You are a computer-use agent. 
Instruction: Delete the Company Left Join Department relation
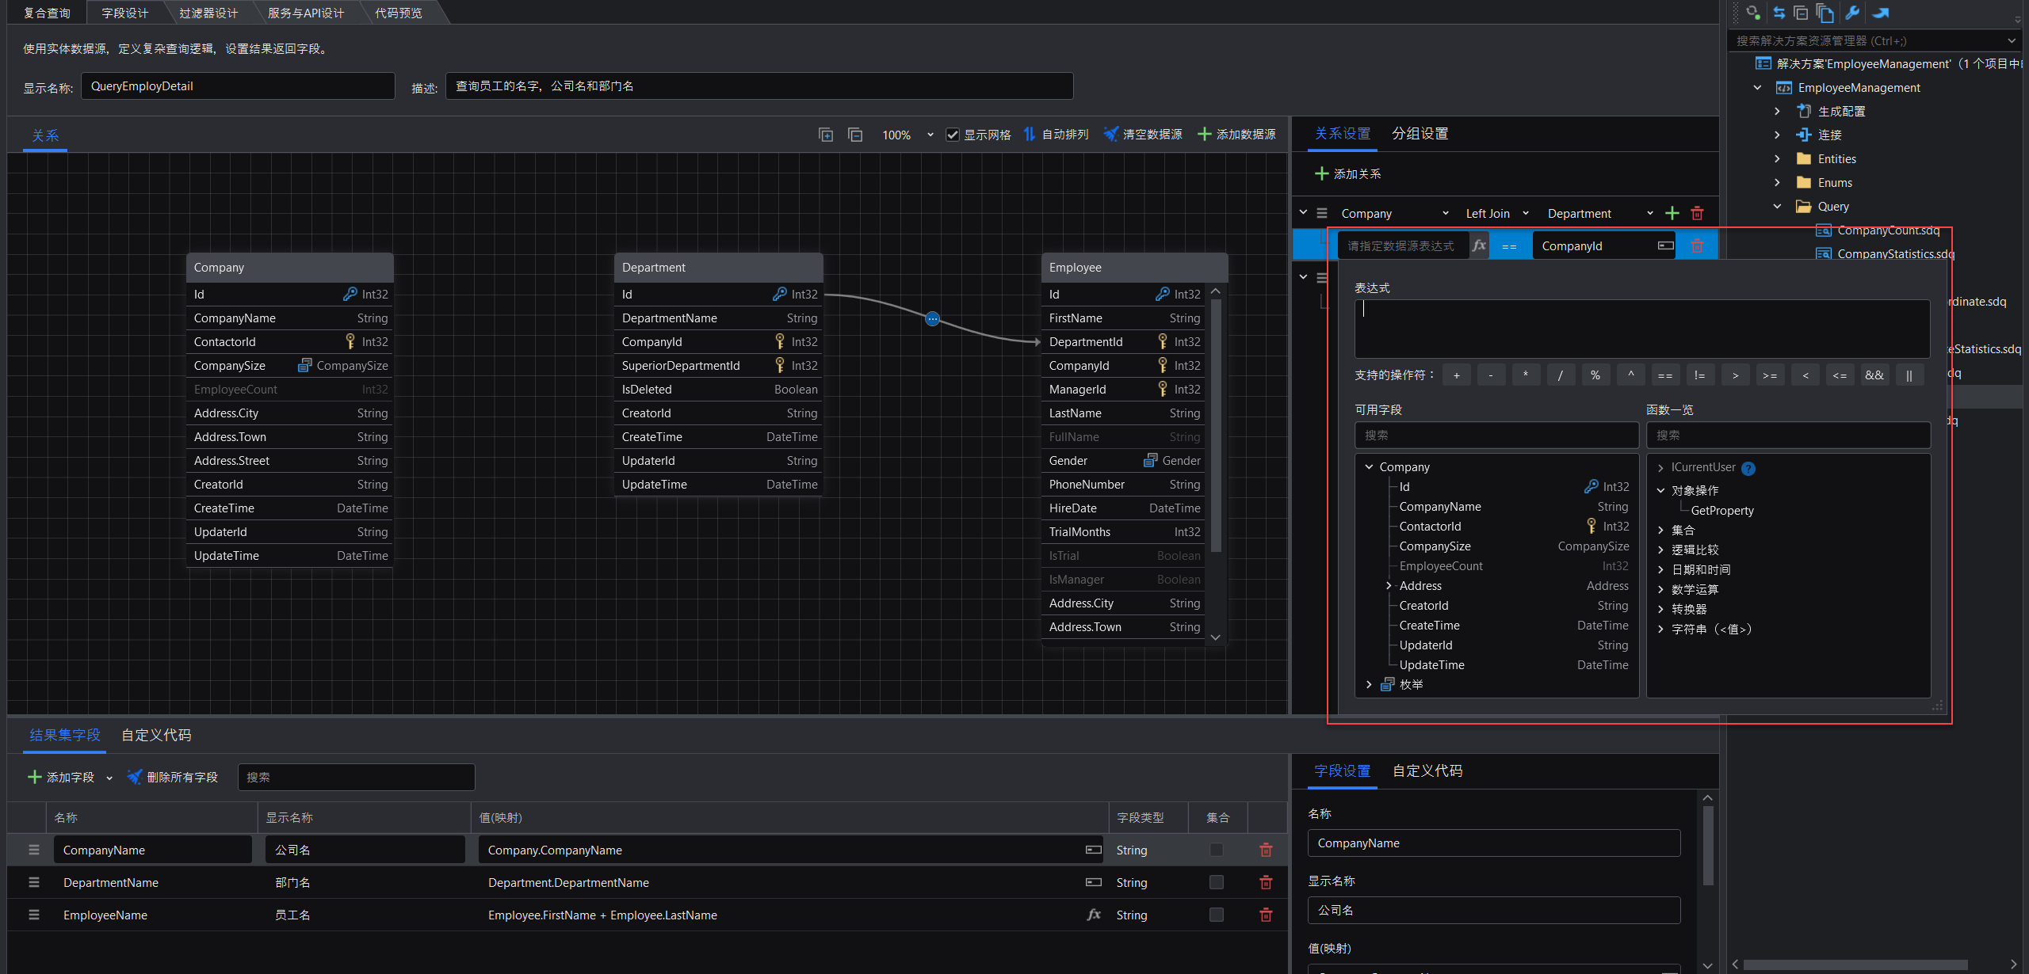coord(1697,213)
